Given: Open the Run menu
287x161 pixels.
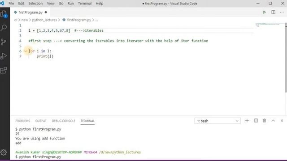Looking at the screenshot, I should tap(71, 4).
